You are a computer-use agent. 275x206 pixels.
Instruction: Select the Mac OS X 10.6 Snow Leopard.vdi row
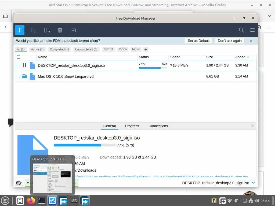136,76
